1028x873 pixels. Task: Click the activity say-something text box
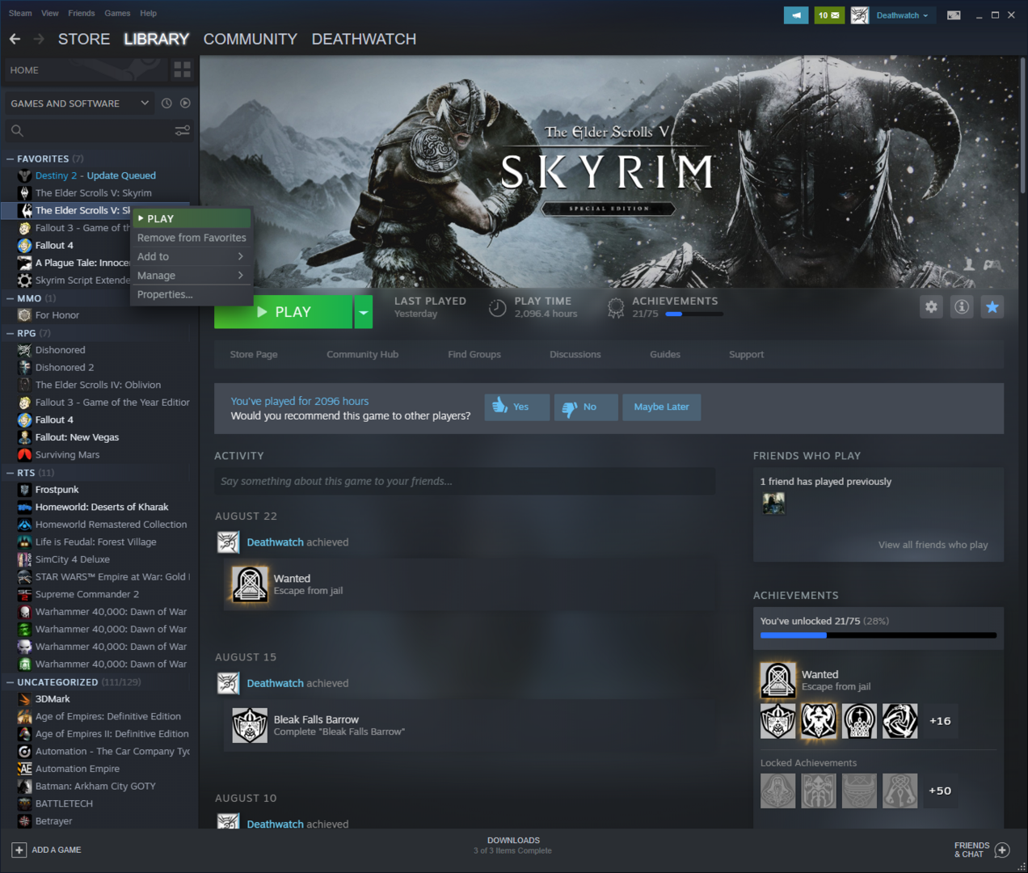465,481
